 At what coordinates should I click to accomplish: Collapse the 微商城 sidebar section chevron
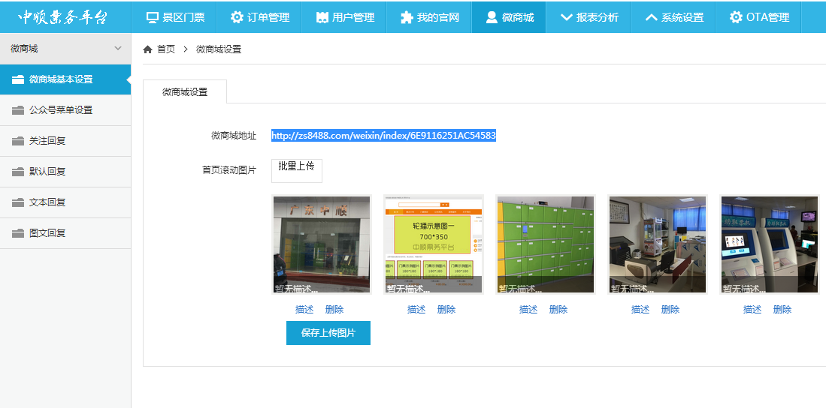click(118, 48)
